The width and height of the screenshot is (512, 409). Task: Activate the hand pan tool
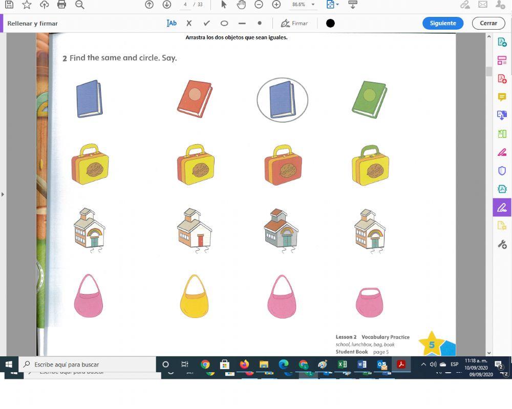[x=241, y=5]
